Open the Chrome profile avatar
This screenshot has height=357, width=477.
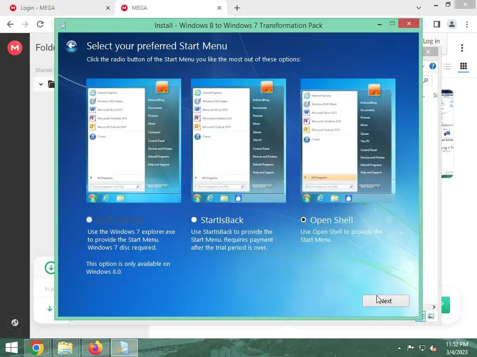click(452, 24)
